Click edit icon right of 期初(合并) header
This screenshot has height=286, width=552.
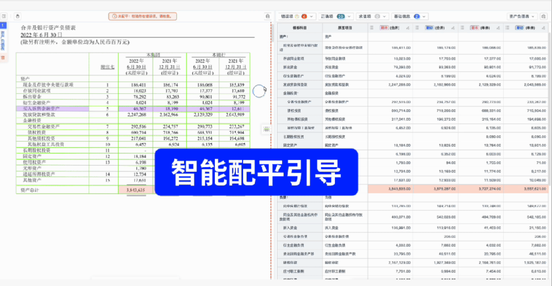pos(453,28)
